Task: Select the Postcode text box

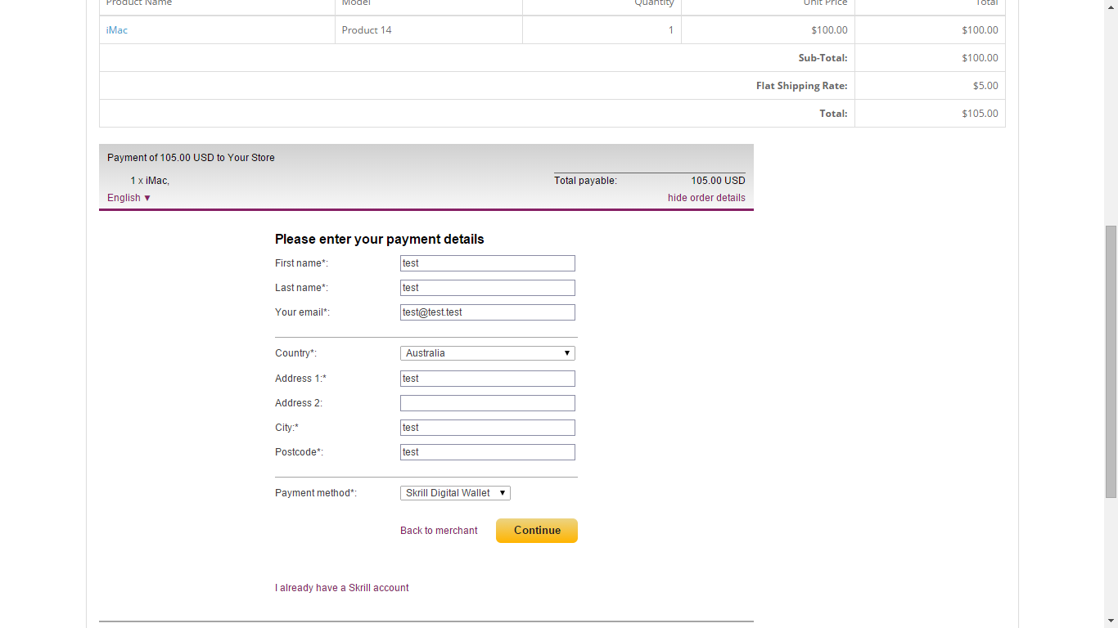Action: [x=487, y=452]
